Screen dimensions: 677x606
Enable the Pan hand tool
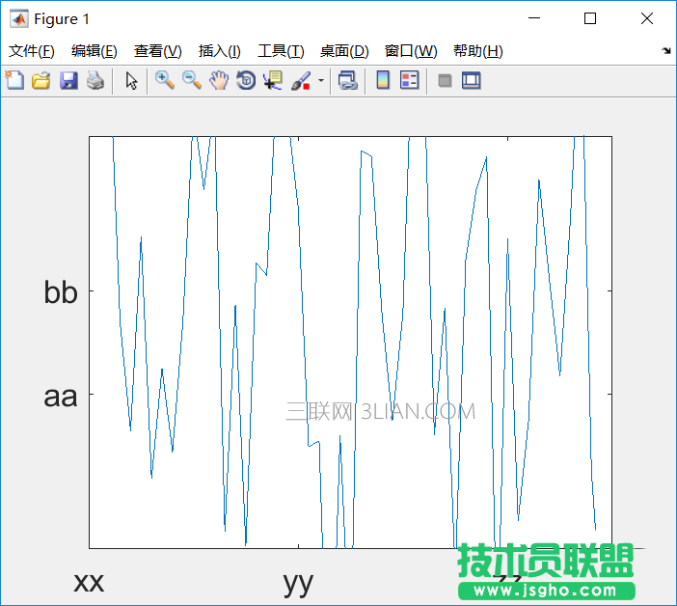coord(219,80)
